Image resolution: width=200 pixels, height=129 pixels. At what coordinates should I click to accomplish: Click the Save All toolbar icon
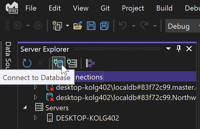(105, 26)
